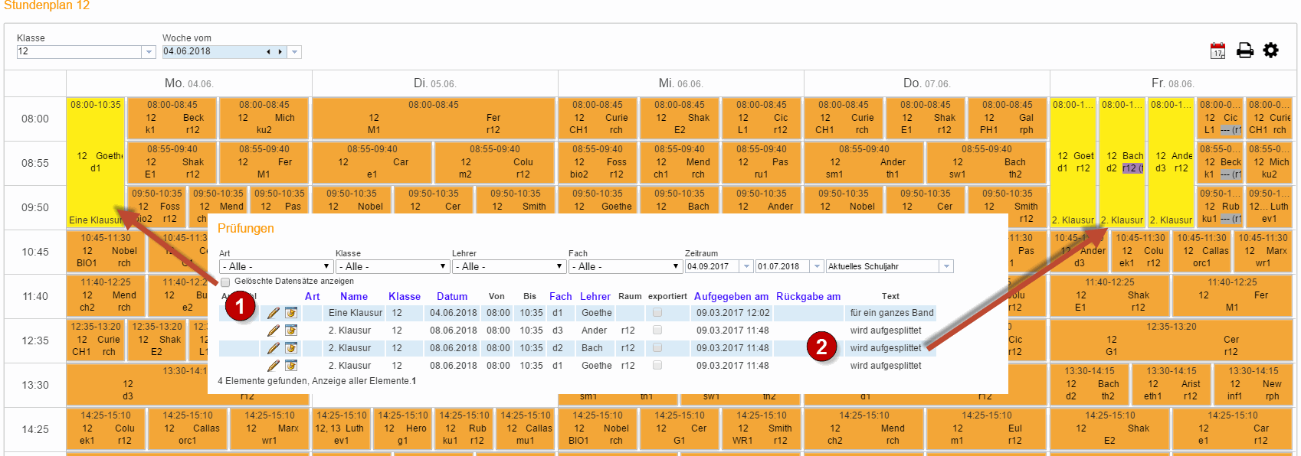Click the 'Mo. 04.06.' day header
The image size is (1301, 456).
(188, 83)
